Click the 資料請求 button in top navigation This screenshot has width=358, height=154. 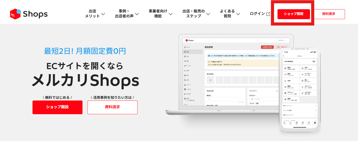pos(329,14)
